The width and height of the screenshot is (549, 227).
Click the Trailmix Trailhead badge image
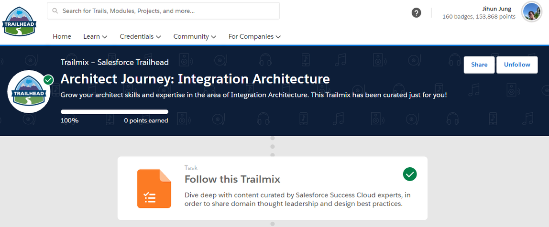click(29, 92)
